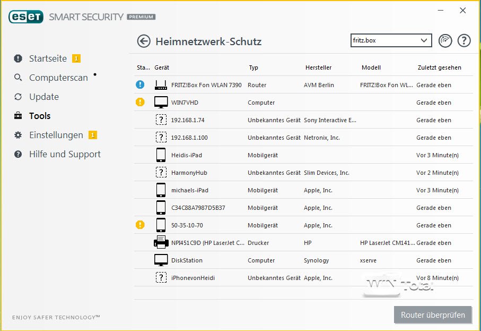Viewport: 481px width, 331px height.
Task: Open the Tools section
Action: pyautogui.click(x=40, y=116)
